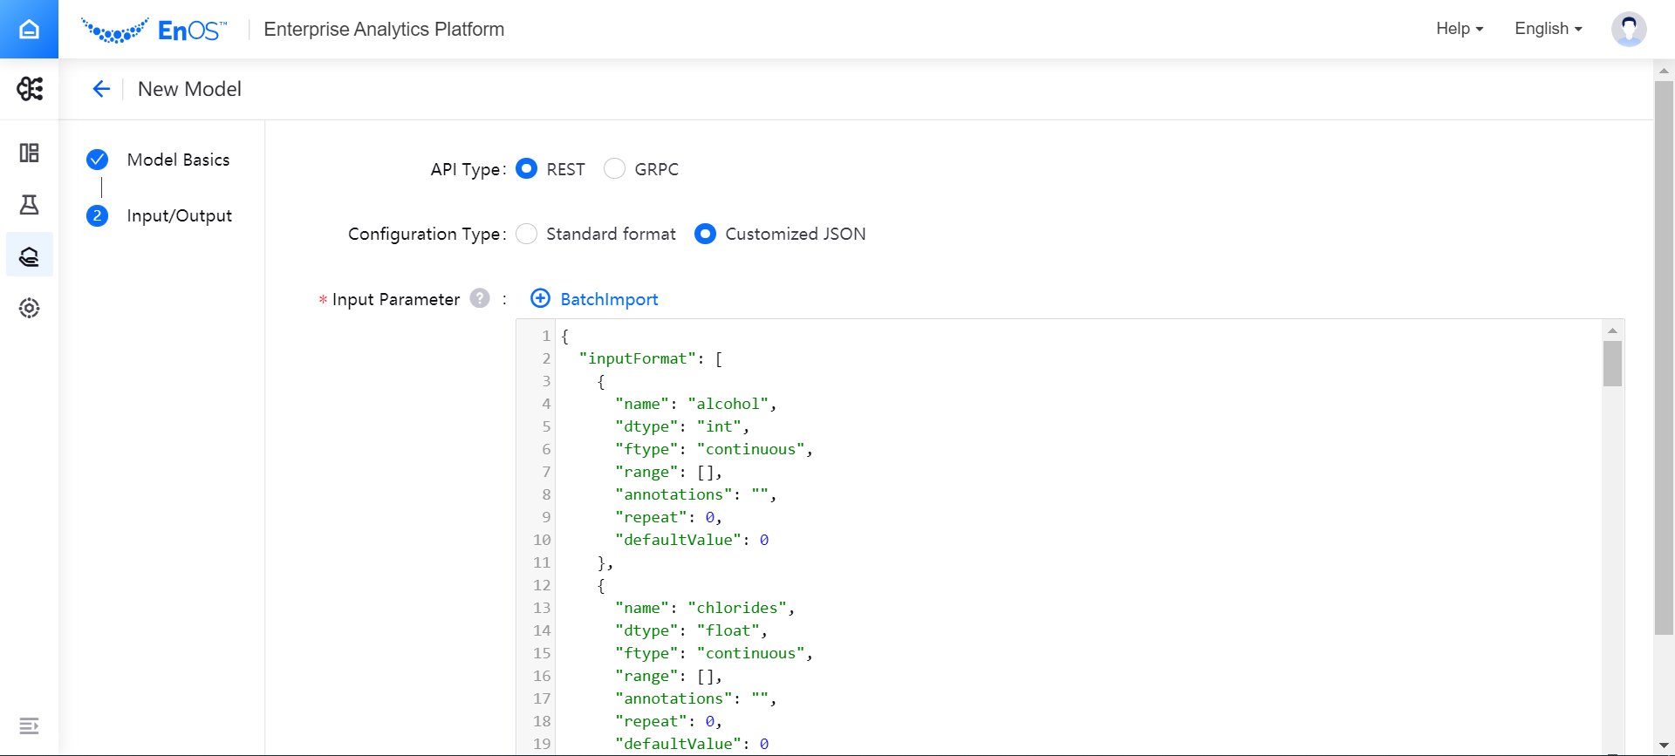Click the code editor scrollbar thumb
This screenshot has width=1675, height=756.
1612,364
